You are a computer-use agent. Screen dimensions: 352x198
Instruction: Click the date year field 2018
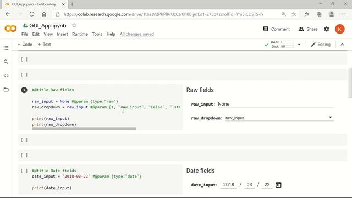coord(229,185)
